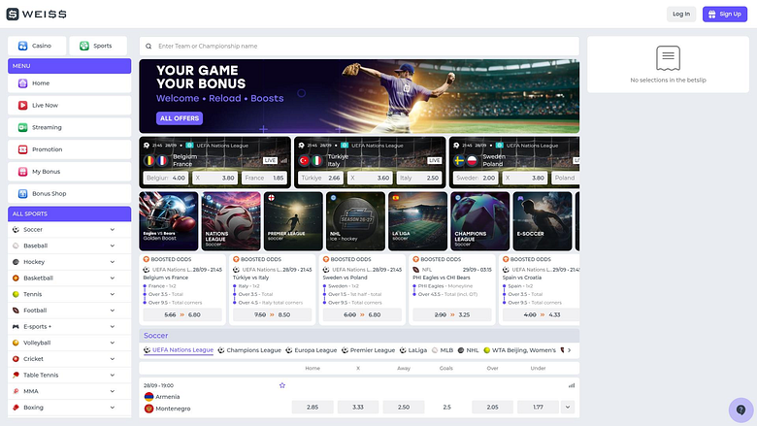
Task: Select Over 2.05 odds for Armenia match
Action: pos(492,408)
